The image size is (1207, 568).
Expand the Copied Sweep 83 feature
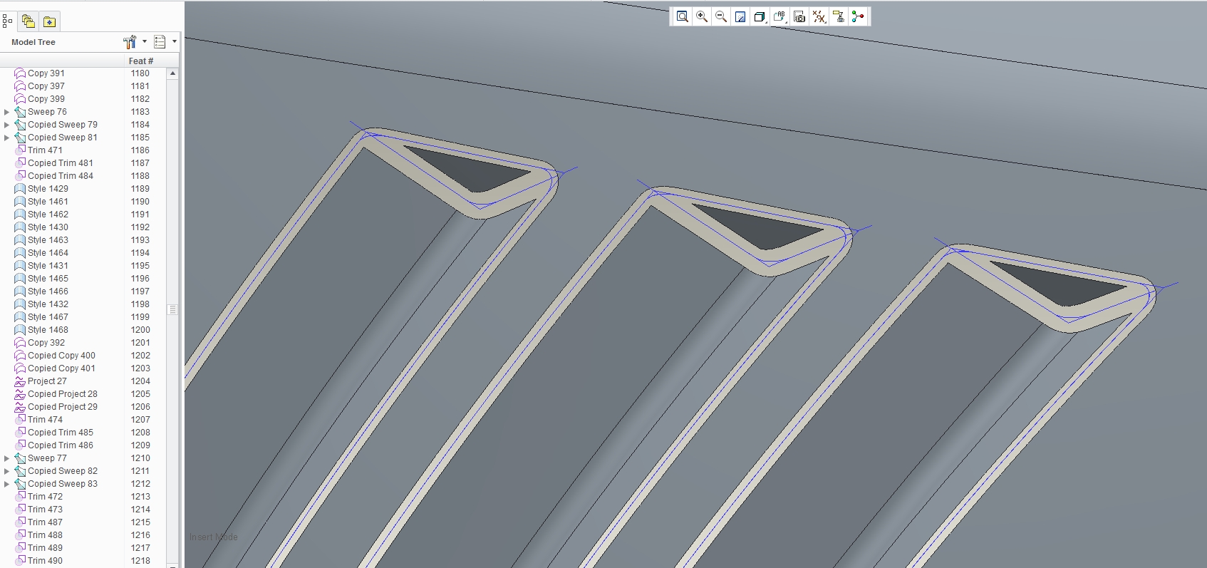click(x=7, y=484)
